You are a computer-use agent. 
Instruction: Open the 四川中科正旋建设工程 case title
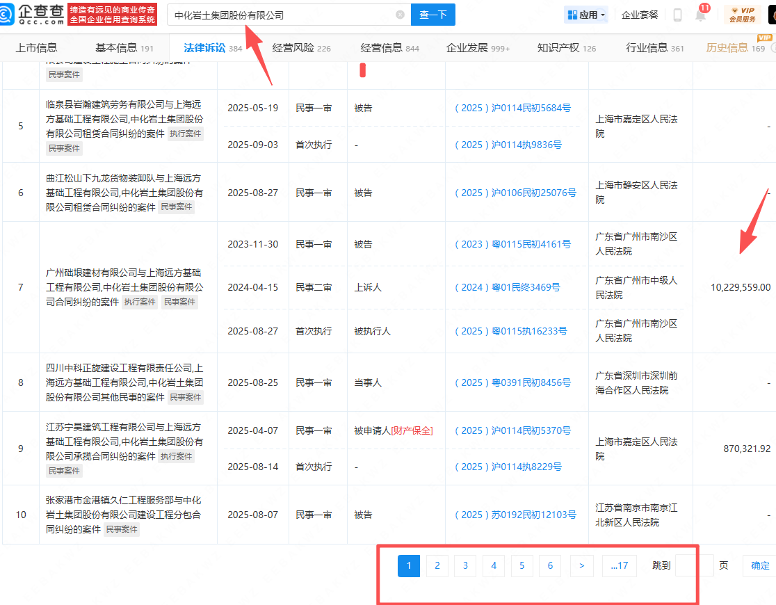click(124, 382)
